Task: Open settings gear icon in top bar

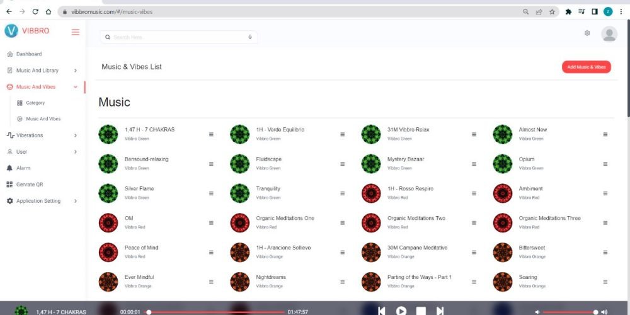Action: point(587,33)
